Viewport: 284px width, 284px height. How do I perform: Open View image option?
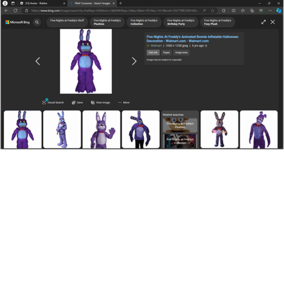coord(100,103)
